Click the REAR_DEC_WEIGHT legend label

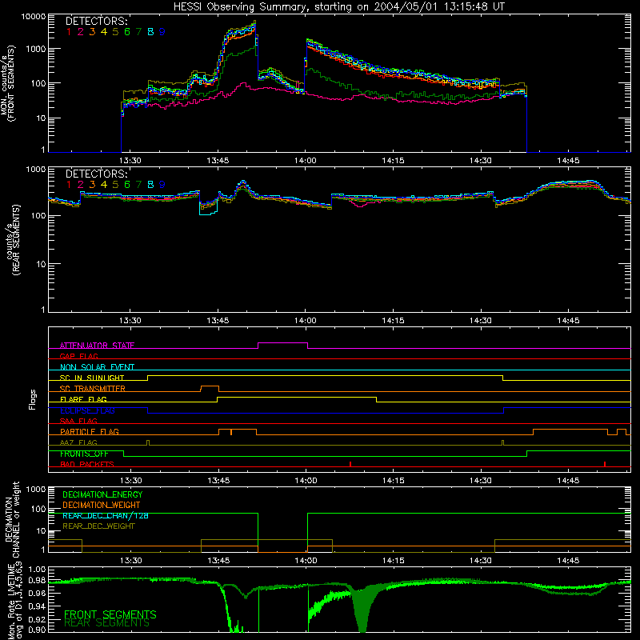[98, 526]
